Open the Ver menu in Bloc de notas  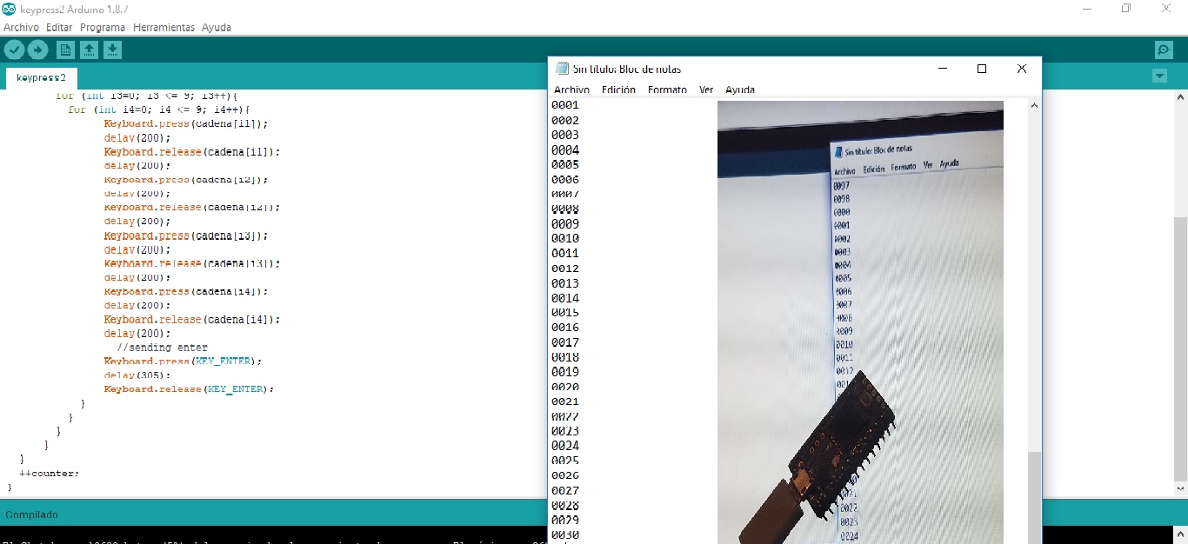coord(706,90)
